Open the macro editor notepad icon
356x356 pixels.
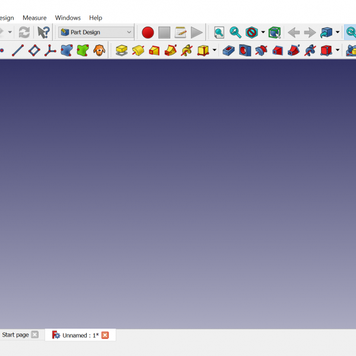pos(180,32)
